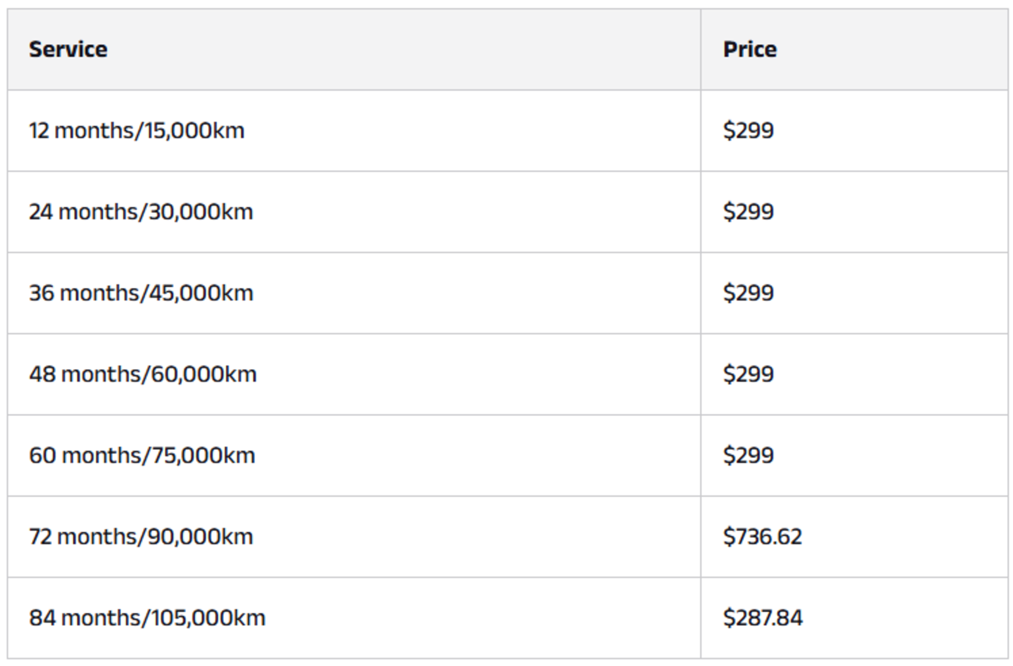Screen dimensions: 1013x666
Task: Click the Price column header
Action: [x=750, y=49]
